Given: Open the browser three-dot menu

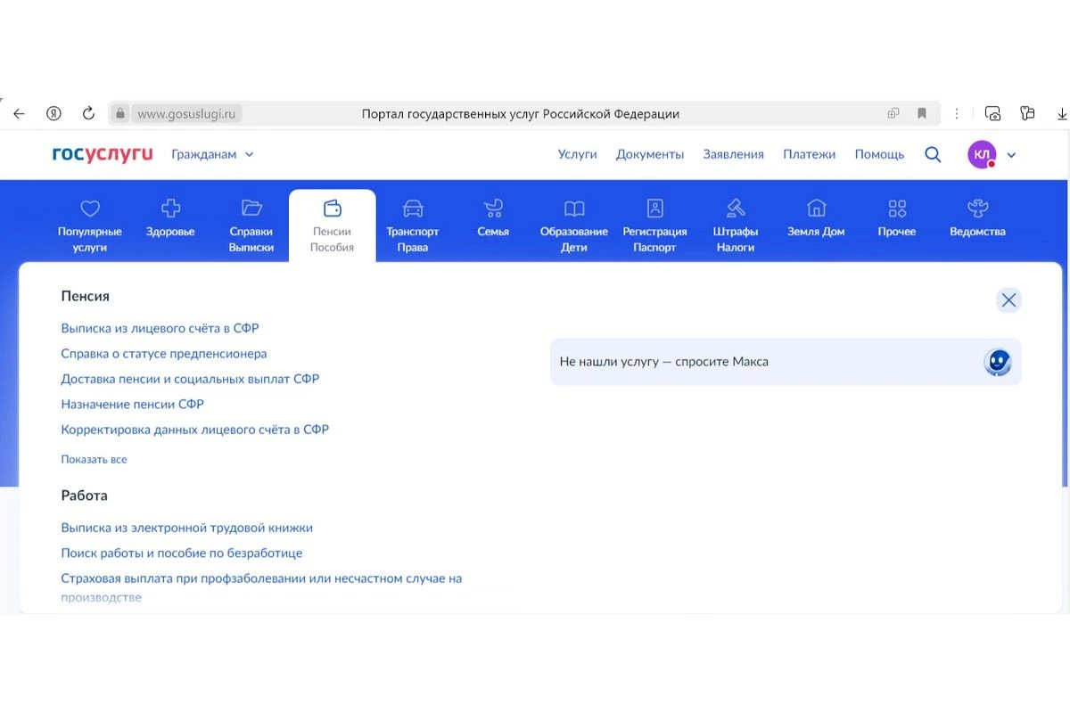Looking at the screenshot, I should (957, 113).
